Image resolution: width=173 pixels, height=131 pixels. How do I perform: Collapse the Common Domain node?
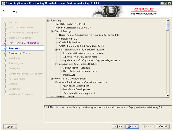(x=52, y=97)
